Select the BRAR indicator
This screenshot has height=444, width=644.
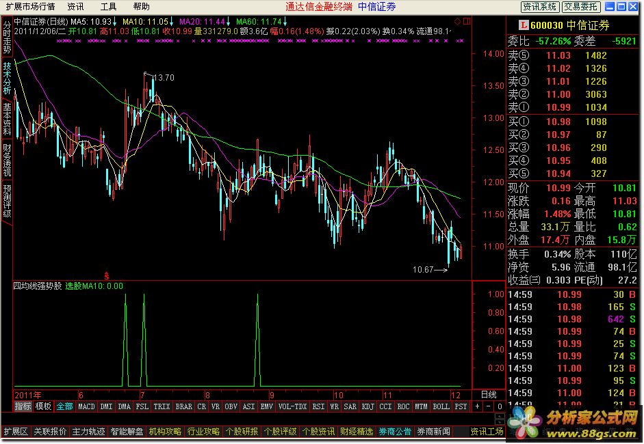(183, 406)
